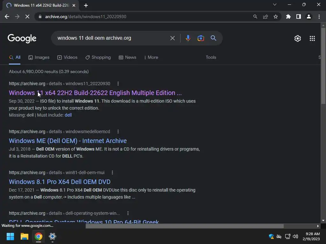Open the tab search chevron

[x=275, y=4]
